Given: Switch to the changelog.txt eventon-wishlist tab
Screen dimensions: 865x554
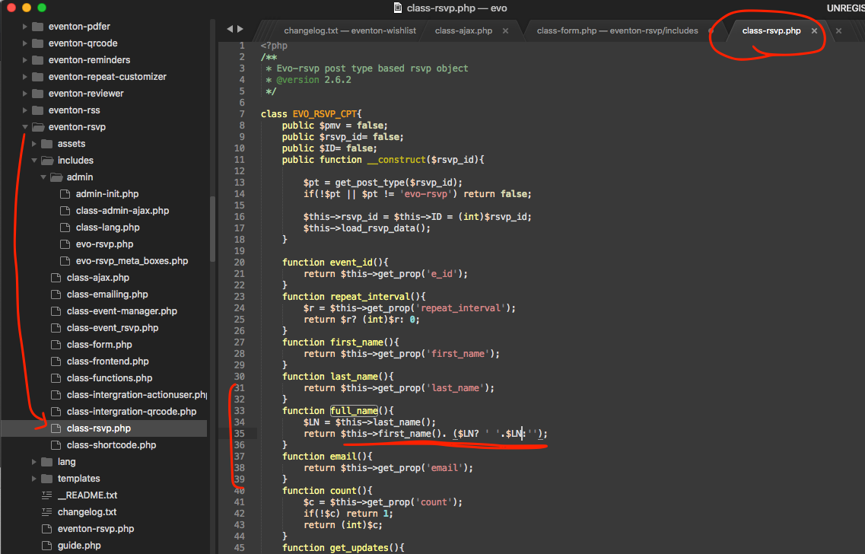Looking at the screenshot, I should click(349, 31).
